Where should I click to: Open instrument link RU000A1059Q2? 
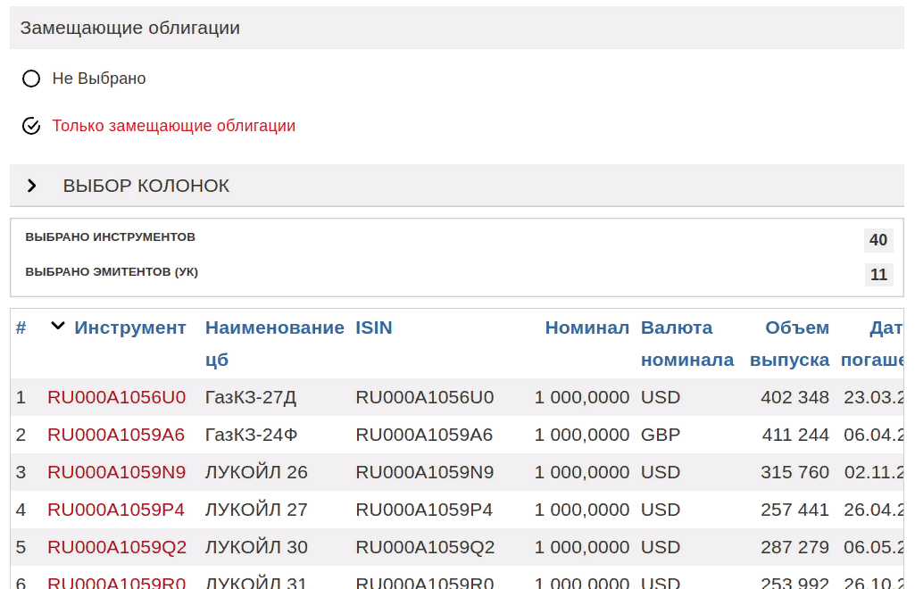pos(117,547)
